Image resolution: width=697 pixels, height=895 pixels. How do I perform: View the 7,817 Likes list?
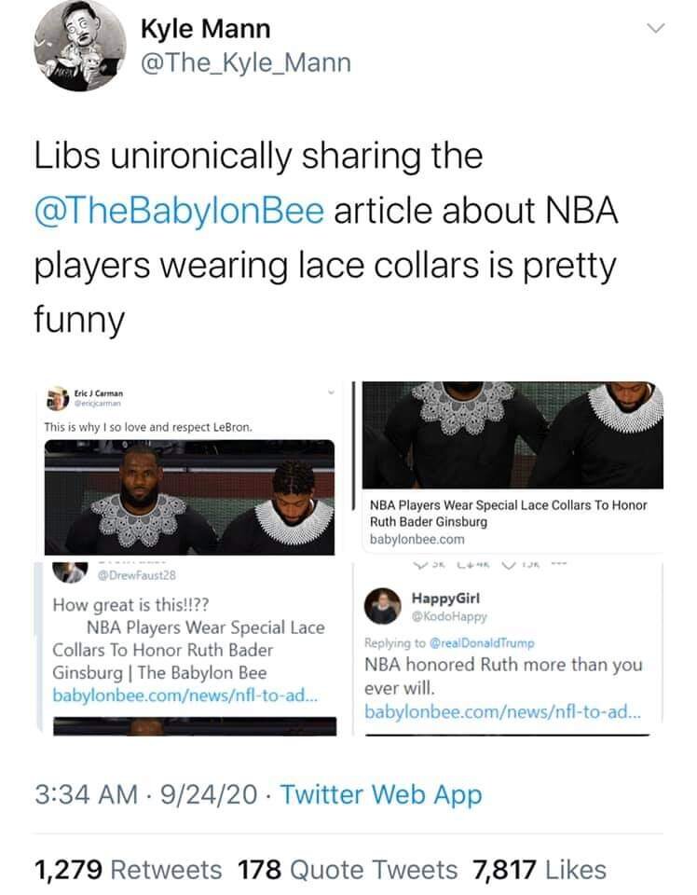point(540,870)
